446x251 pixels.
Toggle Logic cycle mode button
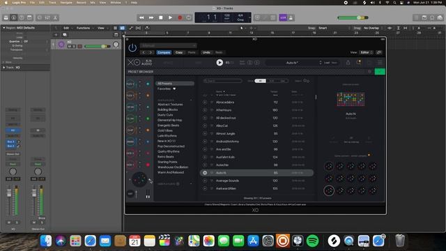pos(189,17)
